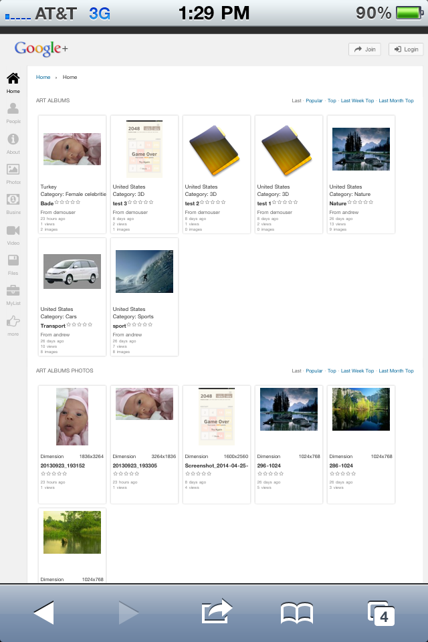Open the Nature album lake thumbnail
This screenshot has width=428, height=642.
click(361, 149)
